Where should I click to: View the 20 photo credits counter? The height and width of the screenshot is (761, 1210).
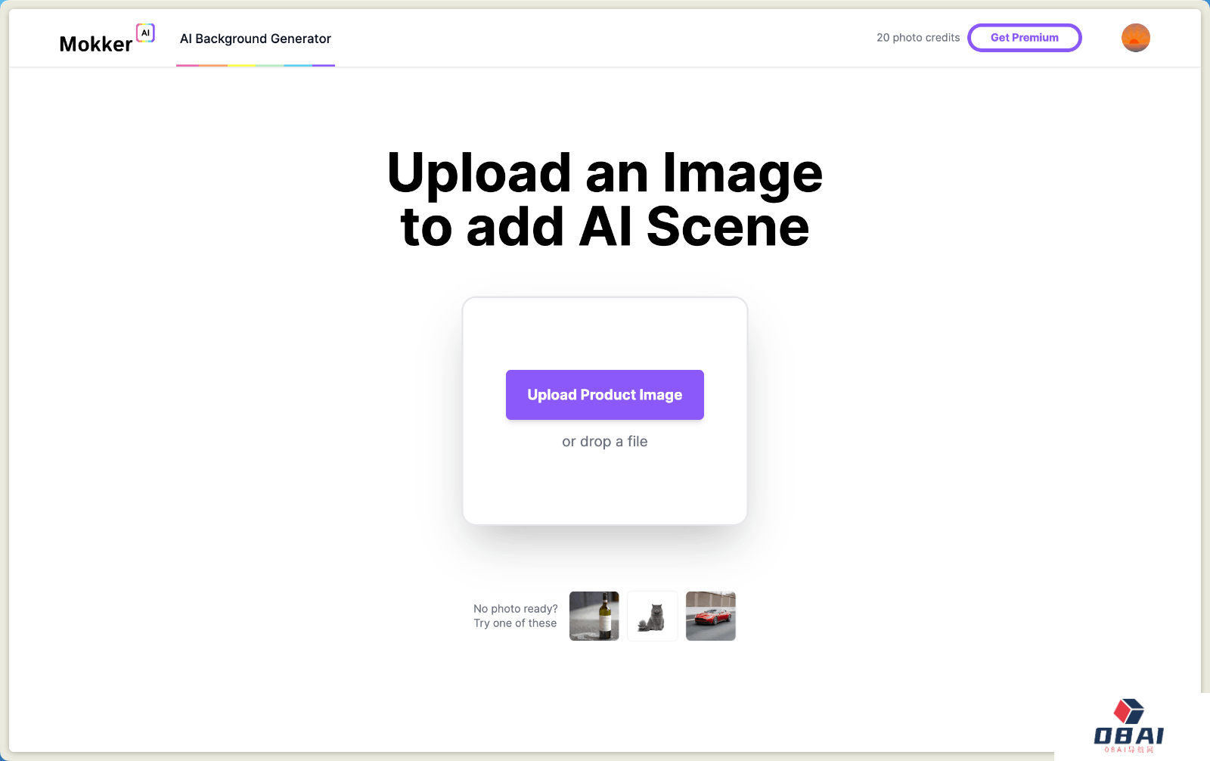point(917,38)
